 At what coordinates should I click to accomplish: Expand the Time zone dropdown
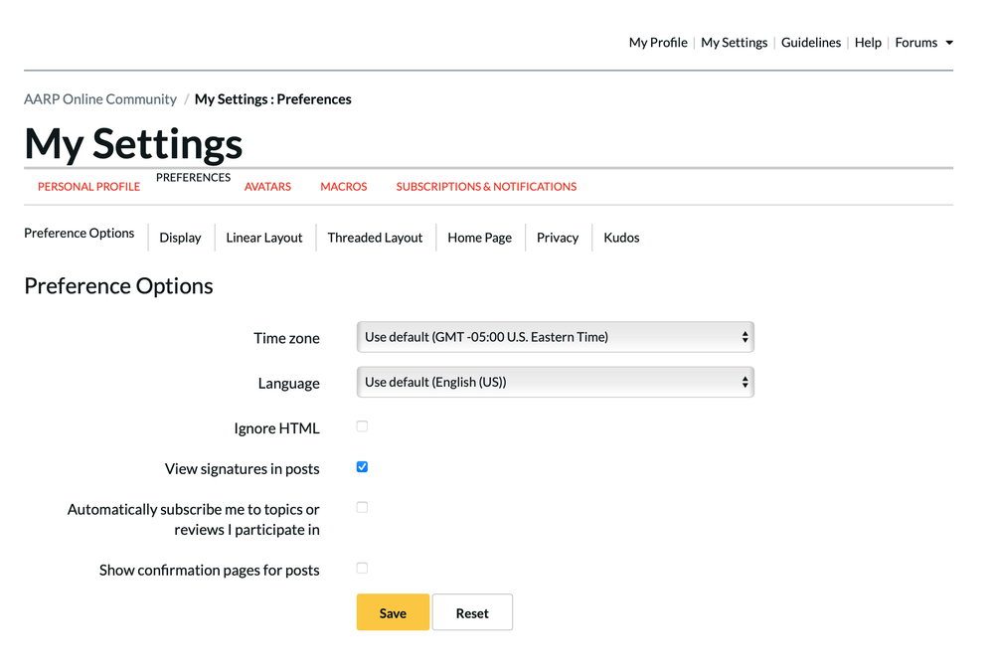coord(555,337)
